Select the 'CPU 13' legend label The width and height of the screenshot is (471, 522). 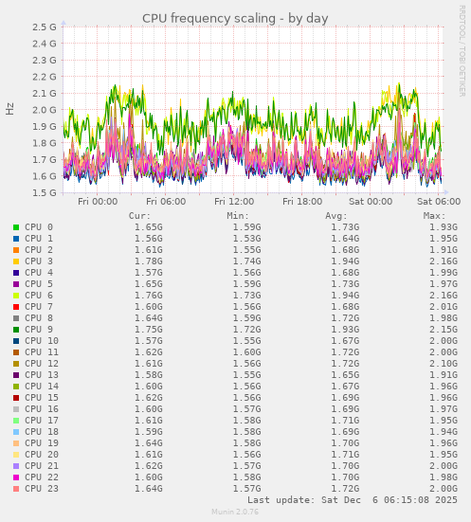tap(42, 375)
